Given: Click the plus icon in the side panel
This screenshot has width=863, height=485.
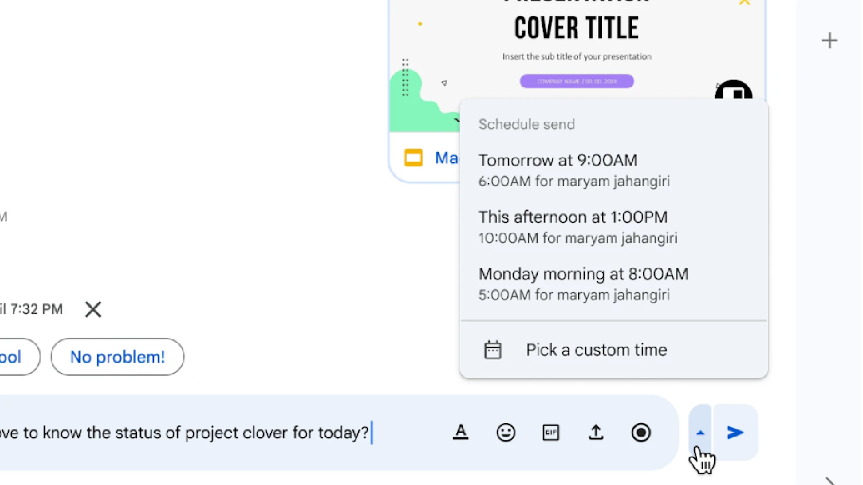Looking at the screenshot, I should [x=829, y=40].
